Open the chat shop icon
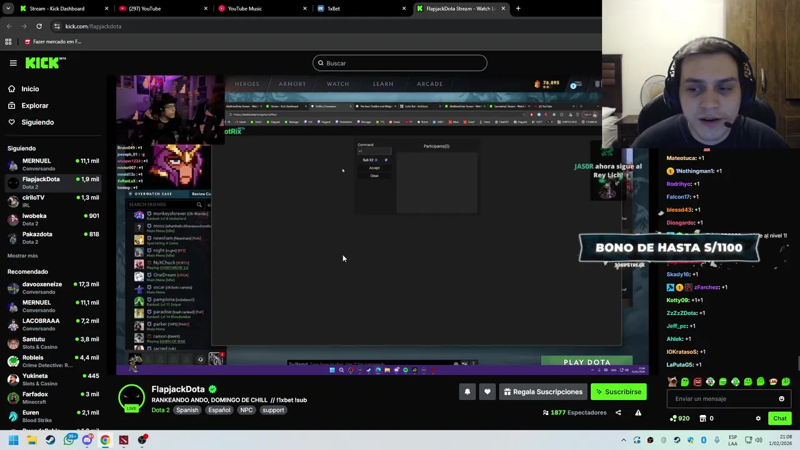This screenshot has width=800, height=450. 702,419
